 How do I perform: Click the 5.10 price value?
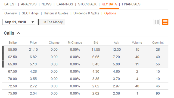(33, 64)
